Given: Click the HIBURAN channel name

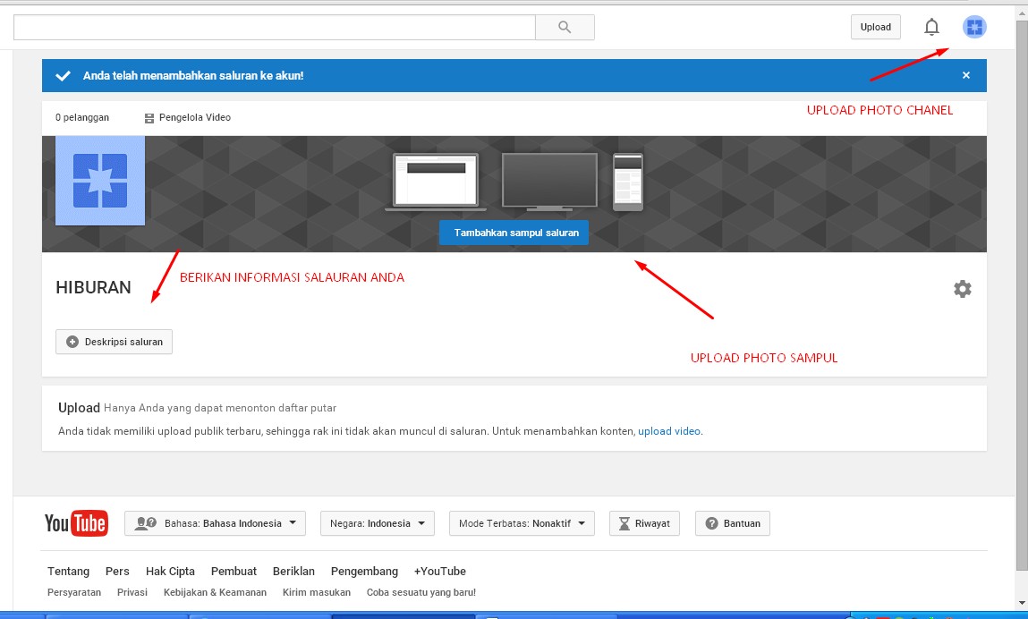Looking at the screenshot, I should (93, 287).
